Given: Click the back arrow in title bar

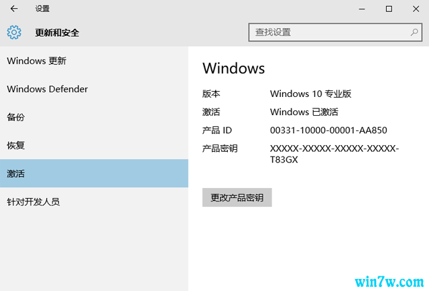Looking at the screenshot, I should coord(14,9).
